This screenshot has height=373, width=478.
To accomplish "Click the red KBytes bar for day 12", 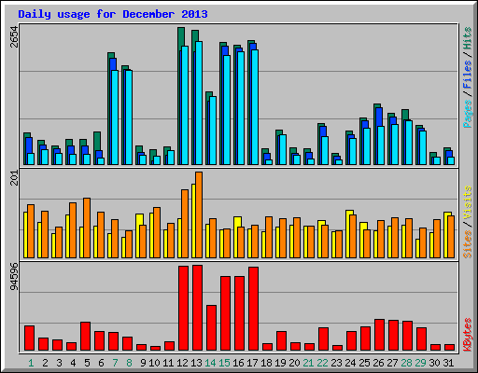I will (x=183, y=309).
